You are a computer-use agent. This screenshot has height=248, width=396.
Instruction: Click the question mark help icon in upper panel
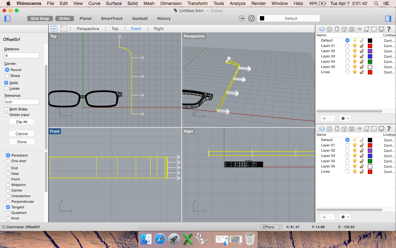pyautogui.click(x=389, y=29)
